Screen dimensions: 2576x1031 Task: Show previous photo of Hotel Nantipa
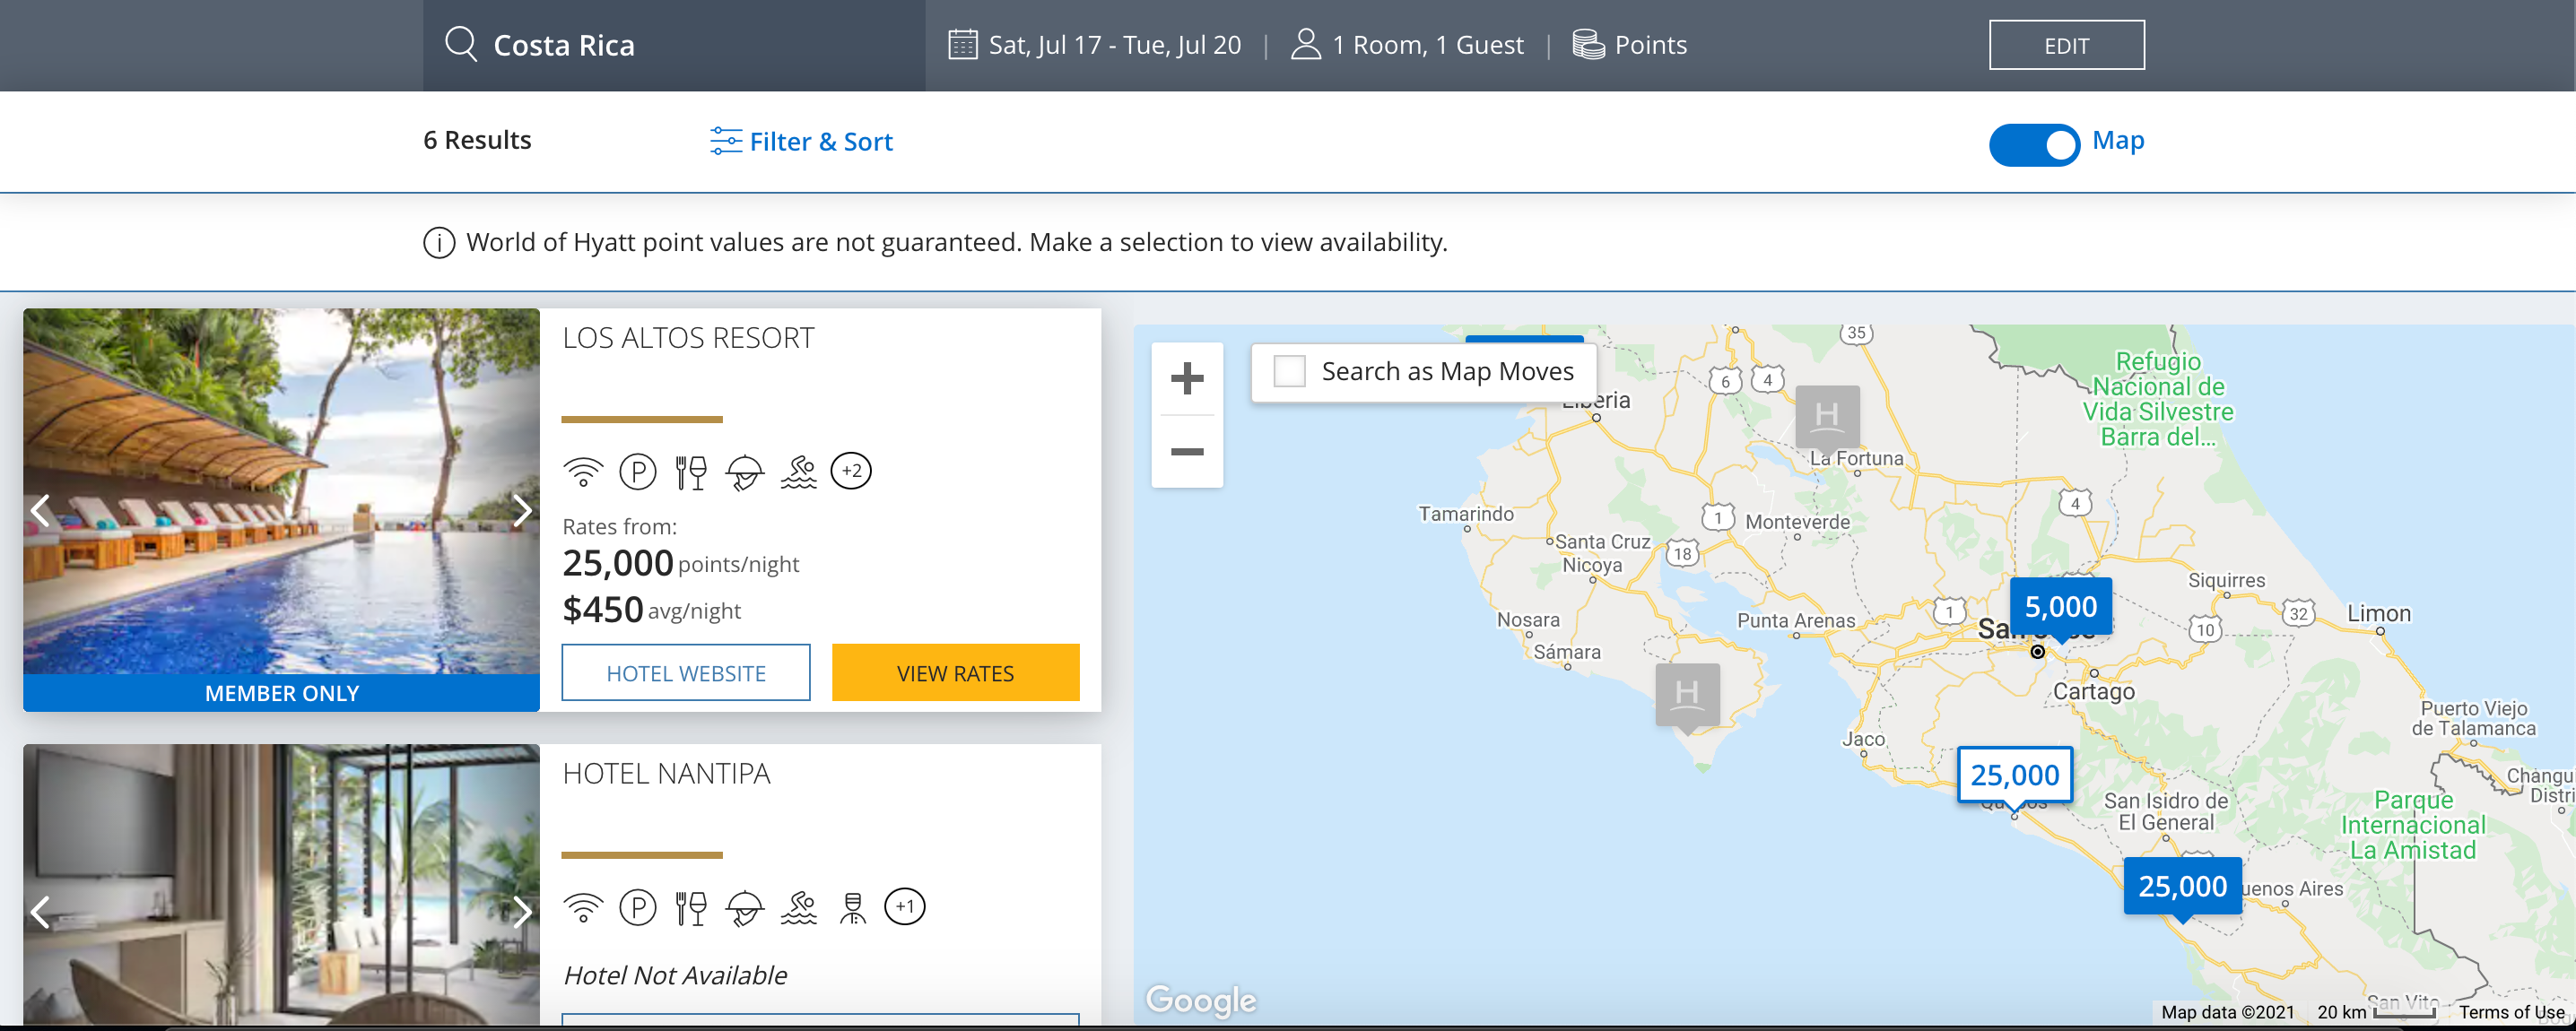(40, 911)
